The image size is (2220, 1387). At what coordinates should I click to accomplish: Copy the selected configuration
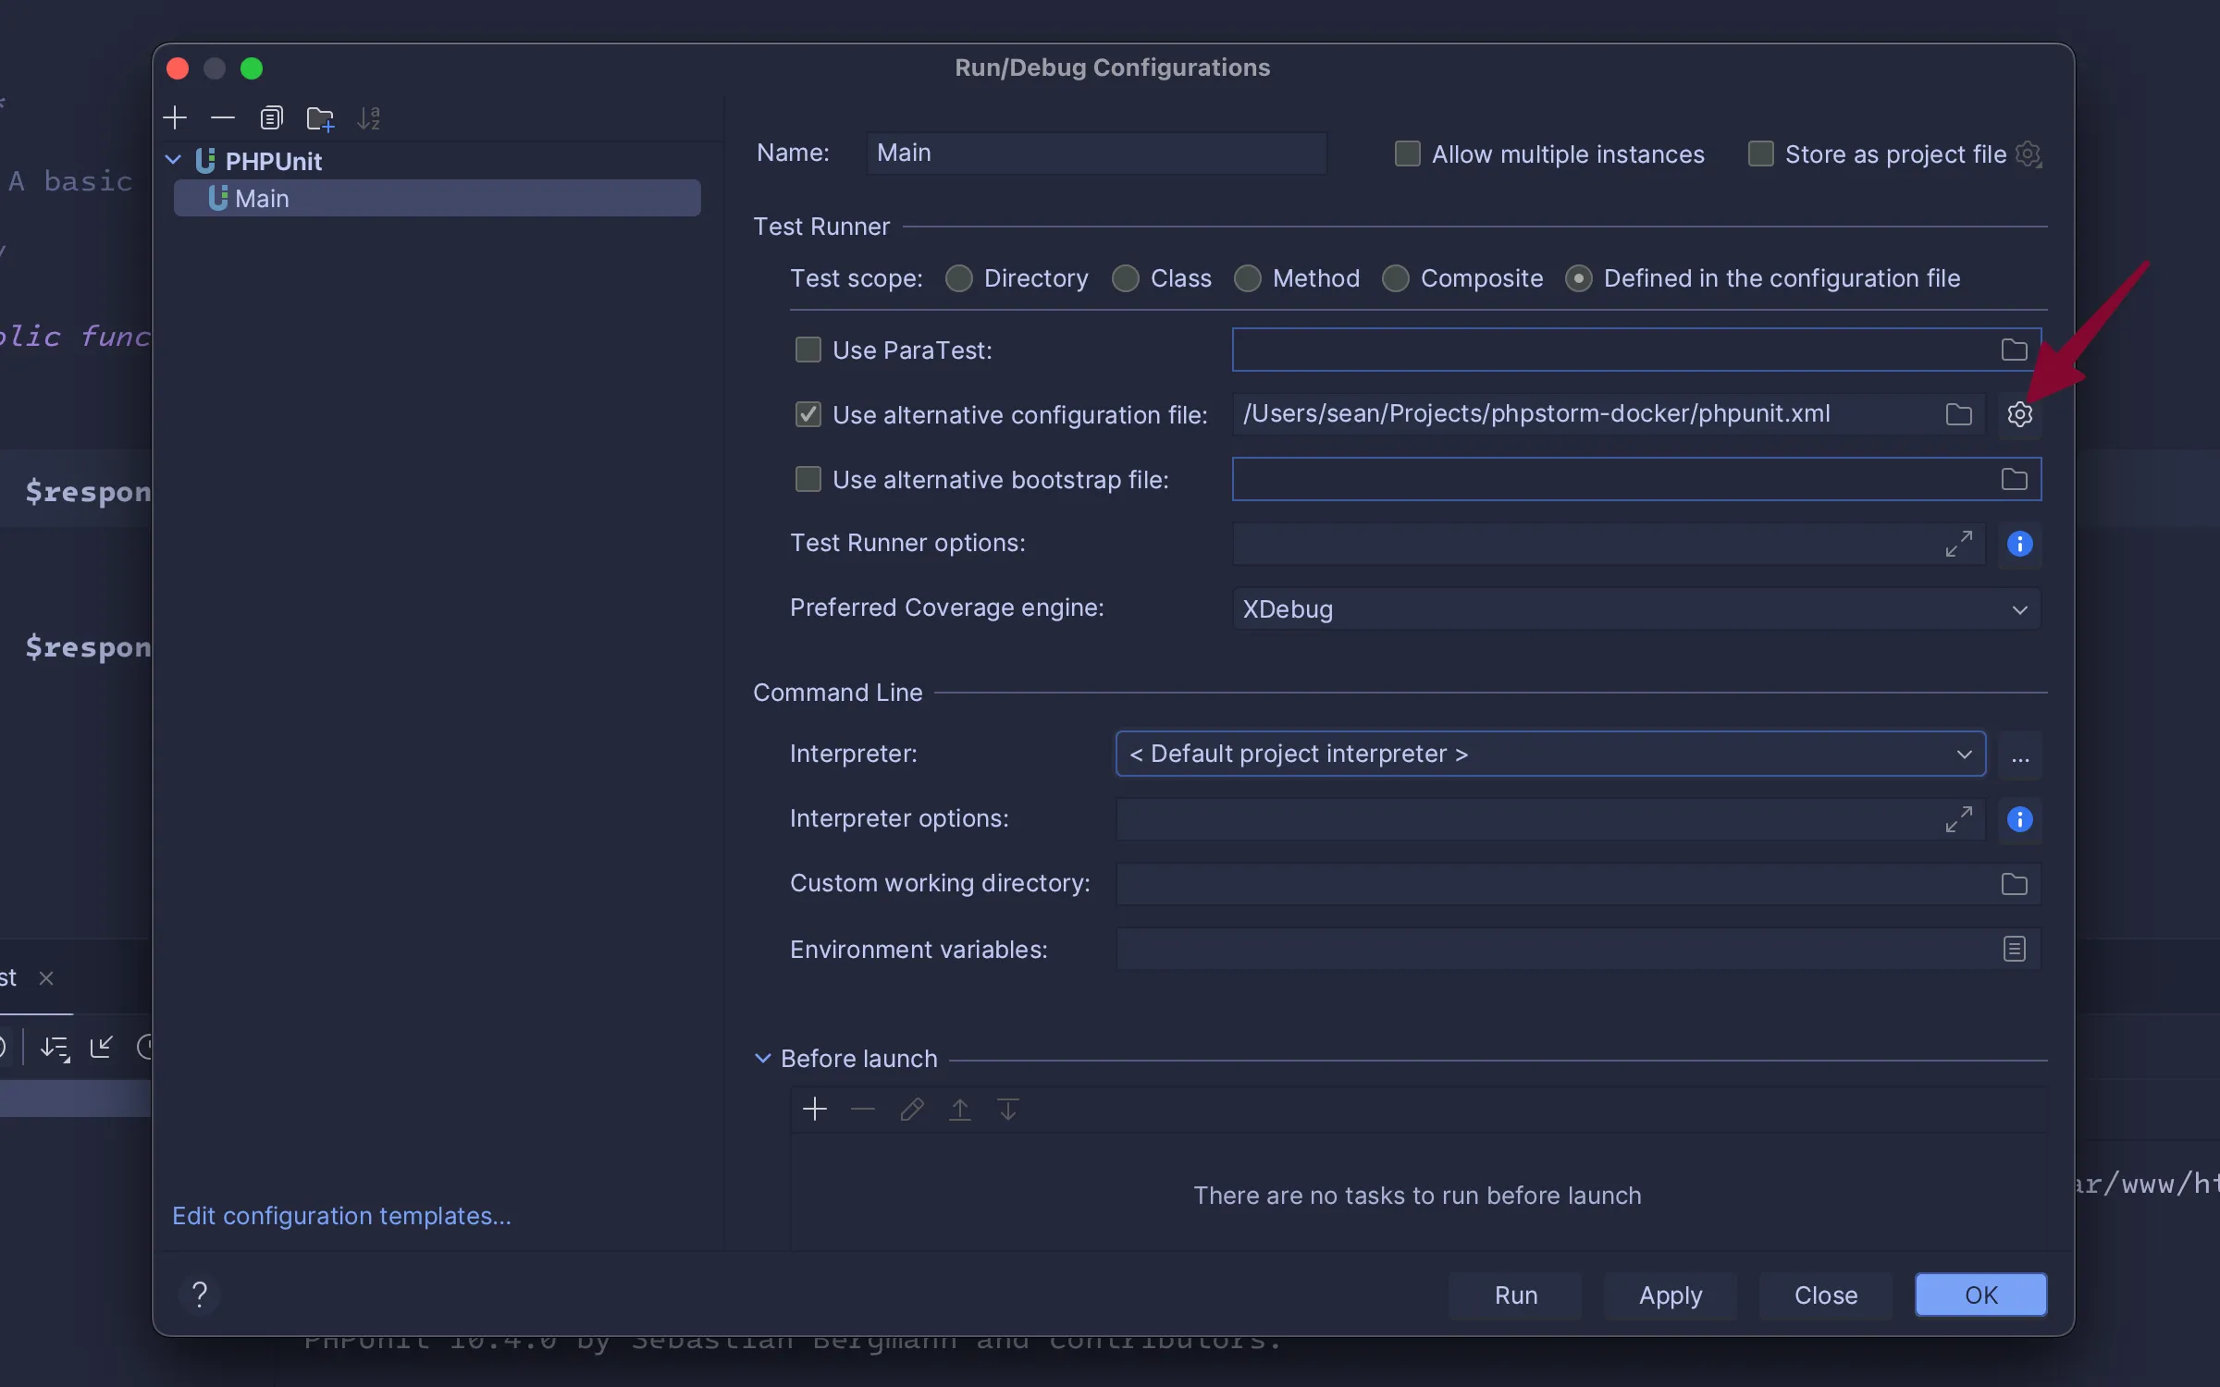pos(271,118)
